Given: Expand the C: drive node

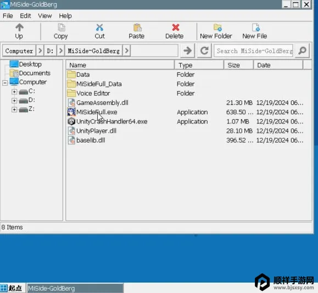Looking at the screenshot, I should tap(14, 92).
